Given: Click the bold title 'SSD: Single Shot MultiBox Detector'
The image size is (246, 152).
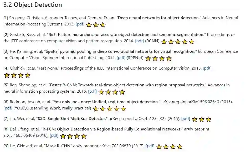Looking at the screenshot, I should coord(71,119).
